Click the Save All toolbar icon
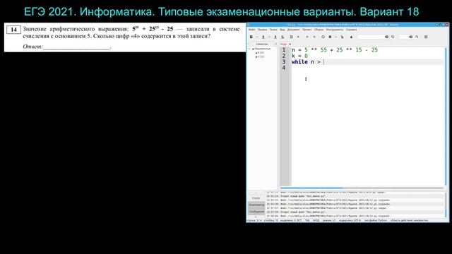The image size is (452, 254). click(x=282, y=37)
